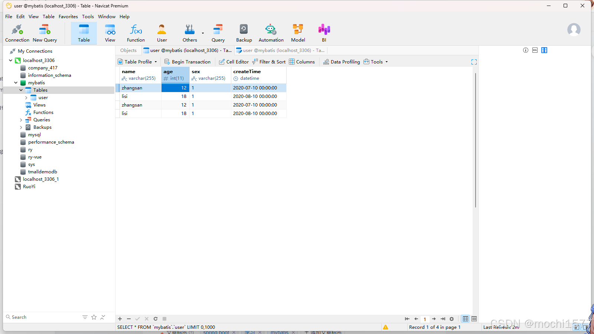This screenshot has width=594, height=334.
Task: Switch to the Objects tab
Action: pos(128,50)
